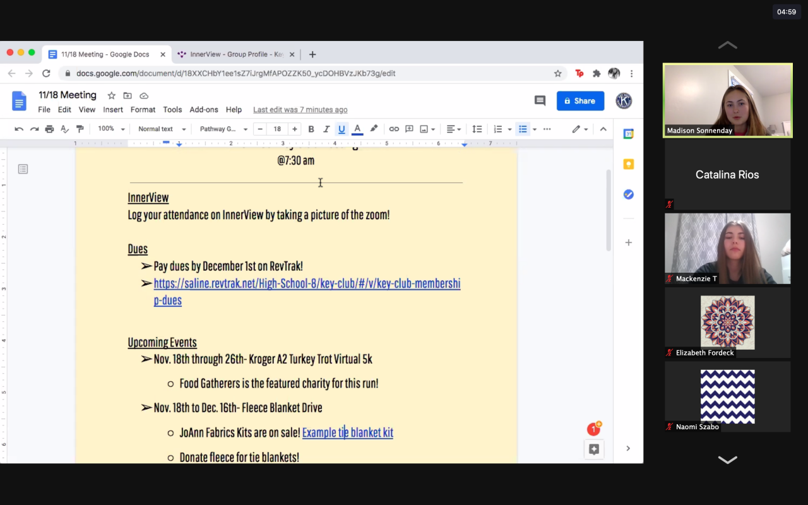808x505 pixels.
Task: Click Madison Sonnenday's video thumbnail
Action: pyautogui.click(x=727, y=100)
